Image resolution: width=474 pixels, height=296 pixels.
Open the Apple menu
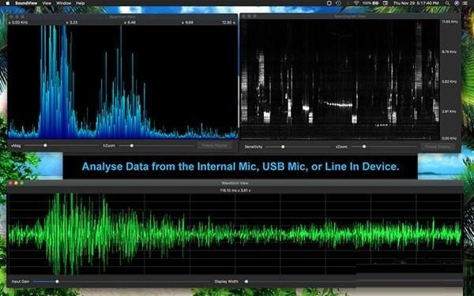(x=8, y=3)
